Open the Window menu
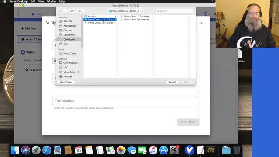This screenshot has height=157, width=279. pos(51,1)
